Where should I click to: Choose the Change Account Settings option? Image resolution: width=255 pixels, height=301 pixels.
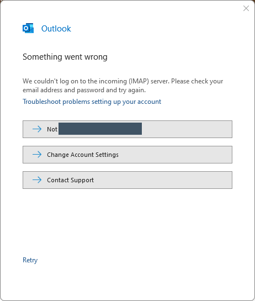(127, 155)
